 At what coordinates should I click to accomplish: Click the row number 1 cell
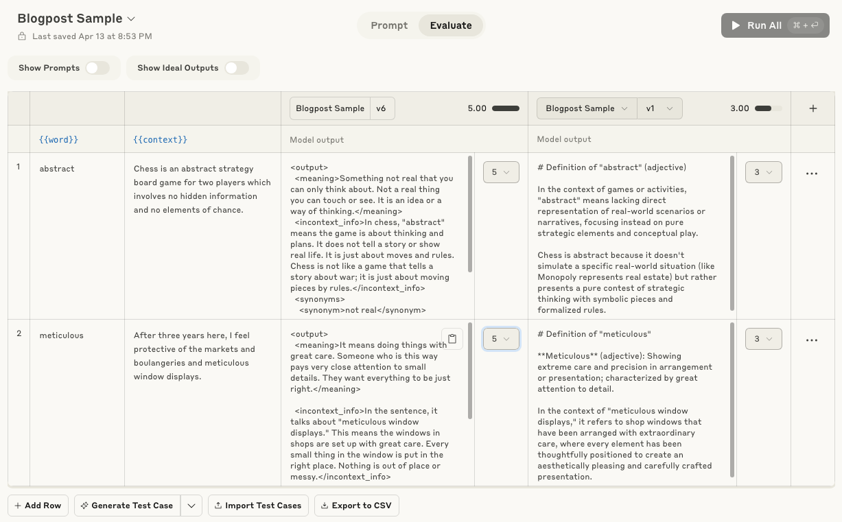(x=19, y=236)
